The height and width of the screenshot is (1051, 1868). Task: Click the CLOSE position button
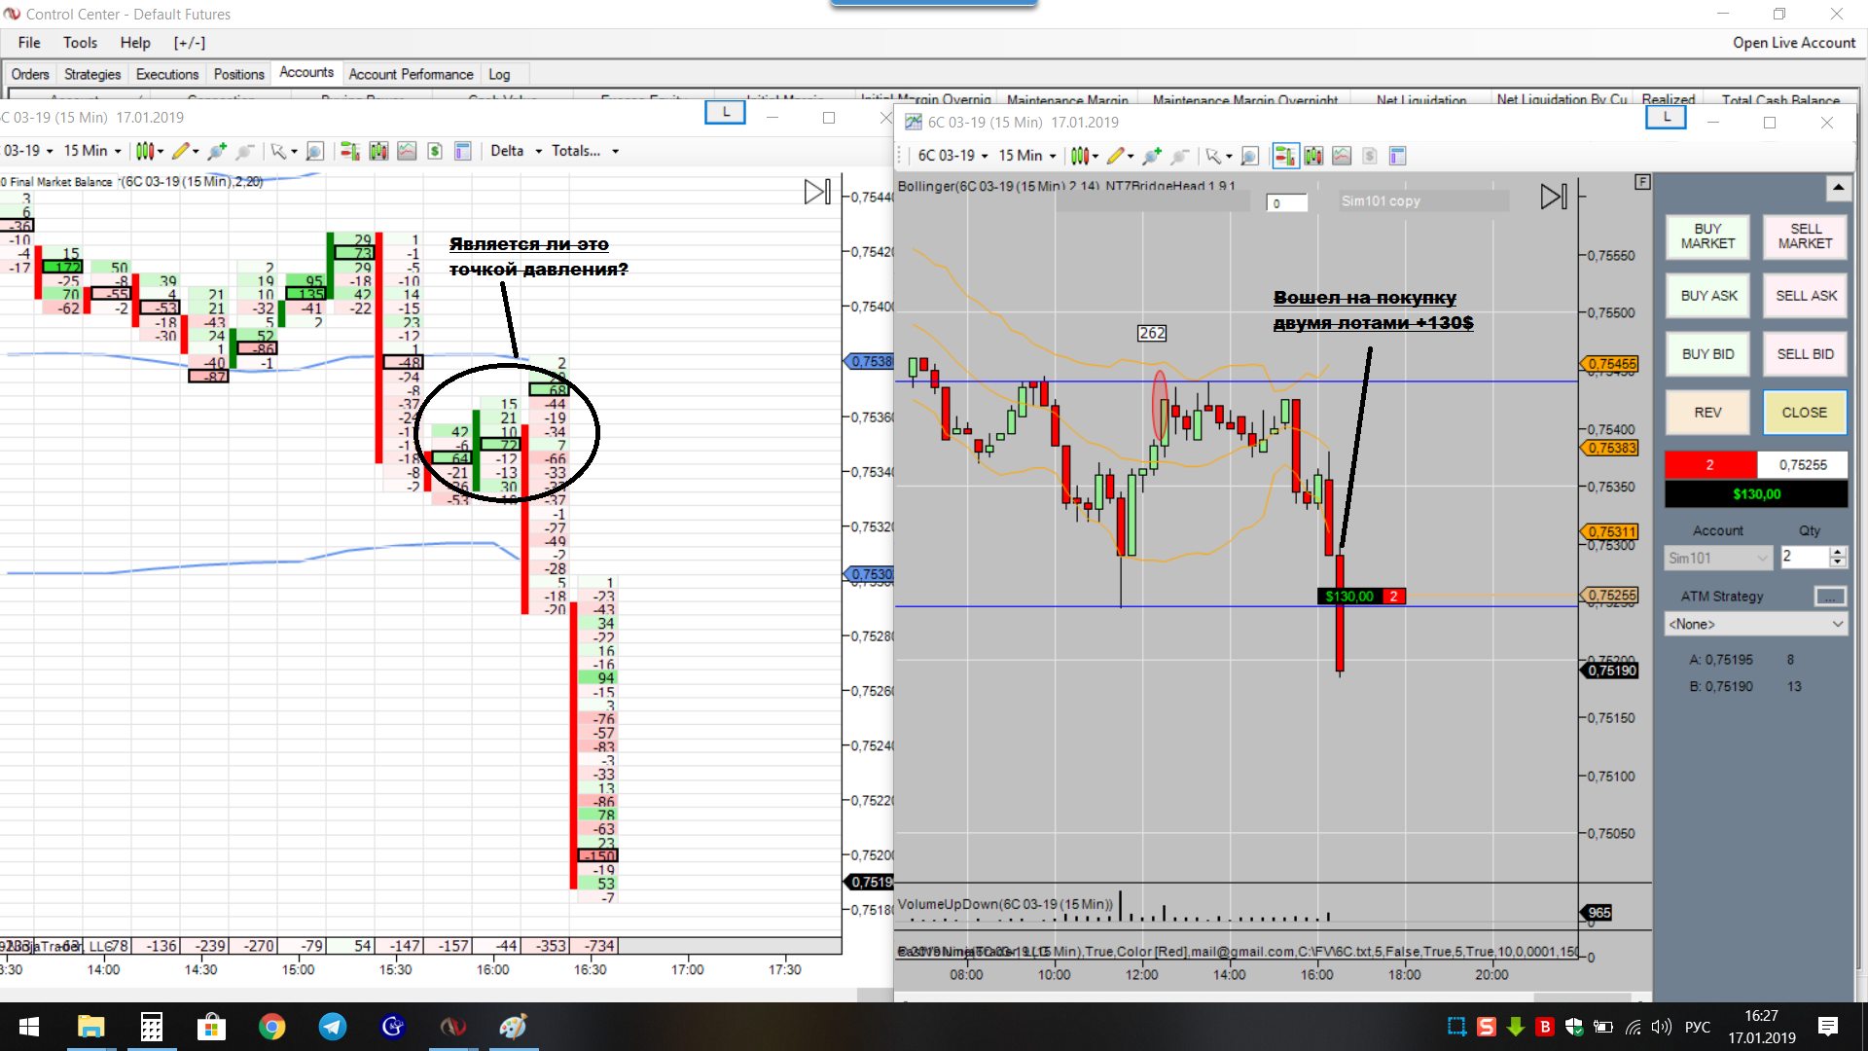[x=1804, y=413]
